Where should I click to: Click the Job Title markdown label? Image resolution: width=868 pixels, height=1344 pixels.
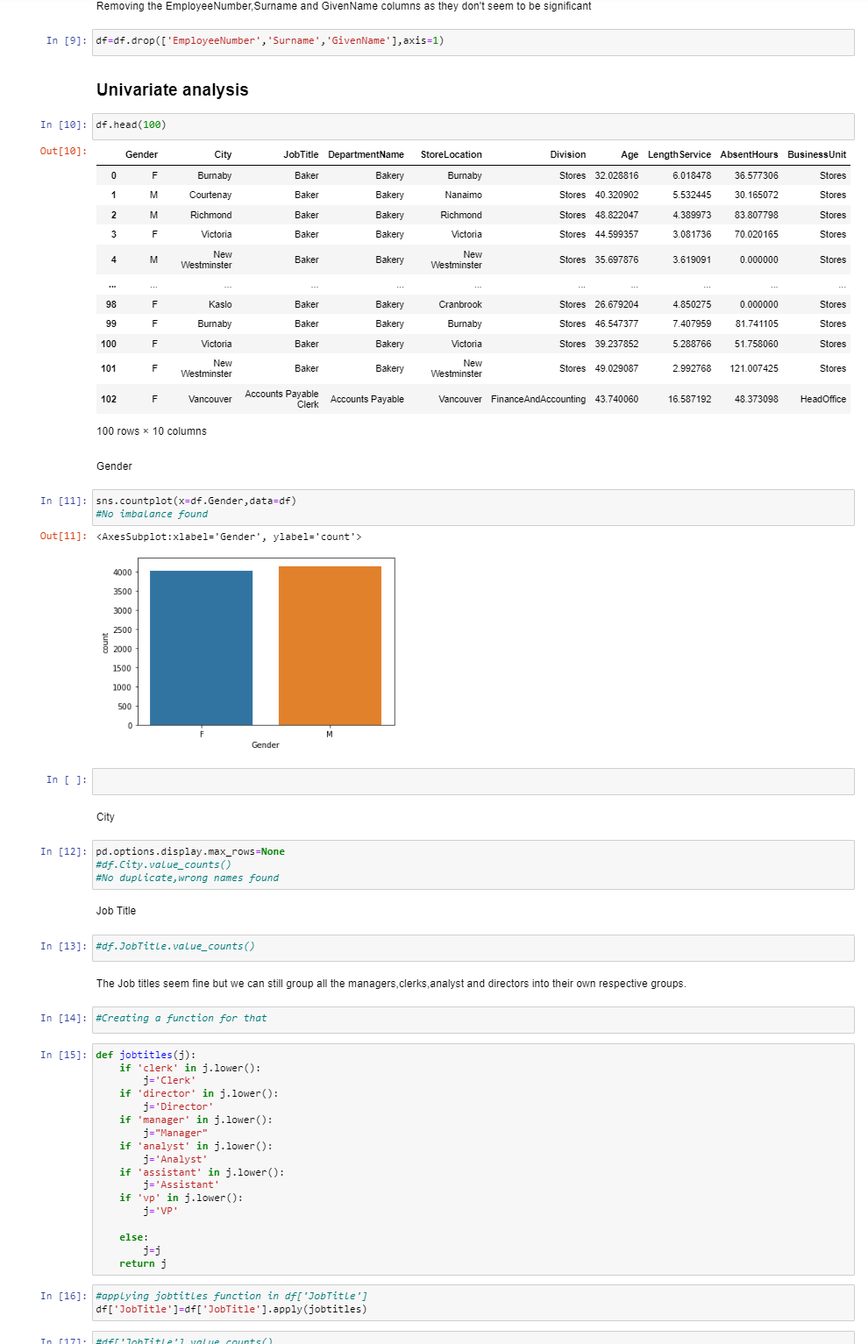(x=116, y=910)
